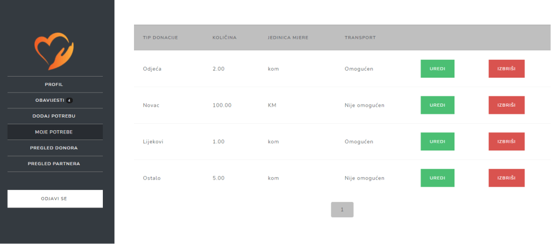This screenshot has width=560, height=244.
Task: Open the Profil menu item
Action: (54, 84)
